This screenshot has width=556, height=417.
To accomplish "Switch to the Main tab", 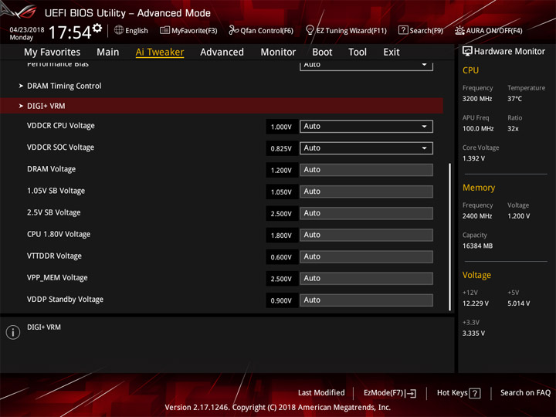I will coord(108,53).
